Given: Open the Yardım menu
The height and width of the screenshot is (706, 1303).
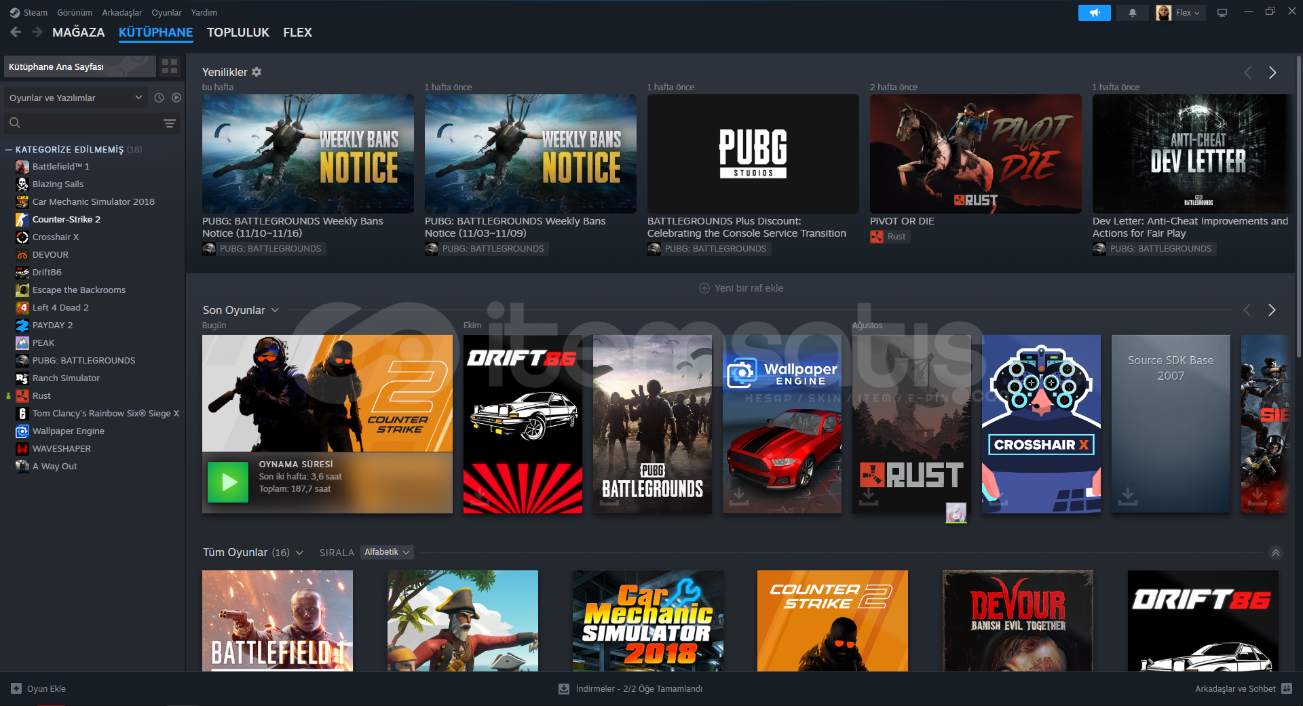Looking at the screenshot, I should pos(204,13).
